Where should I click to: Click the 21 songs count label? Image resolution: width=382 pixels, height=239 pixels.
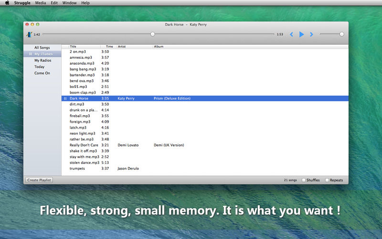(x=290, y=180)
